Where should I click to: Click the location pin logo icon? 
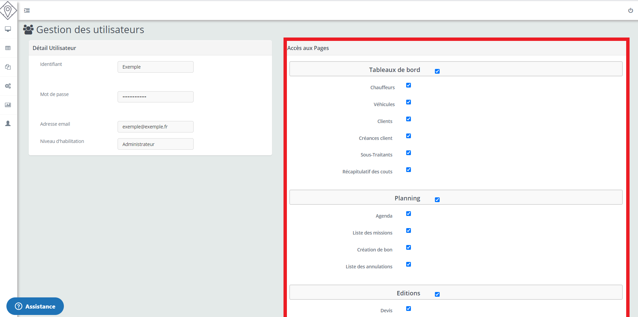tap(8, 10)
